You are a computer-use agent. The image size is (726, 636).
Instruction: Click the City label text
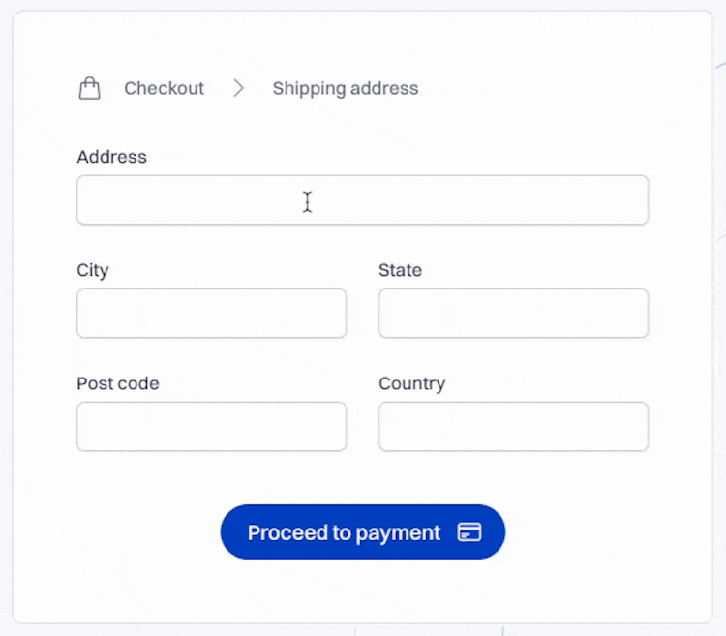coord(93,270)
